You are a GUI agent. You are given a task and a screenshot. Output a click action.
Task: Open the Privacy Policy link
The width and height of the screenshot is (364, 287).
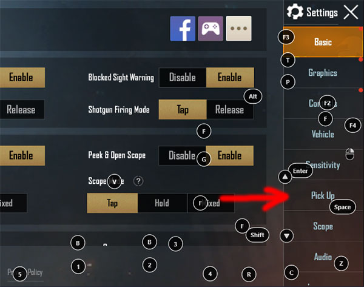(25, 272)
